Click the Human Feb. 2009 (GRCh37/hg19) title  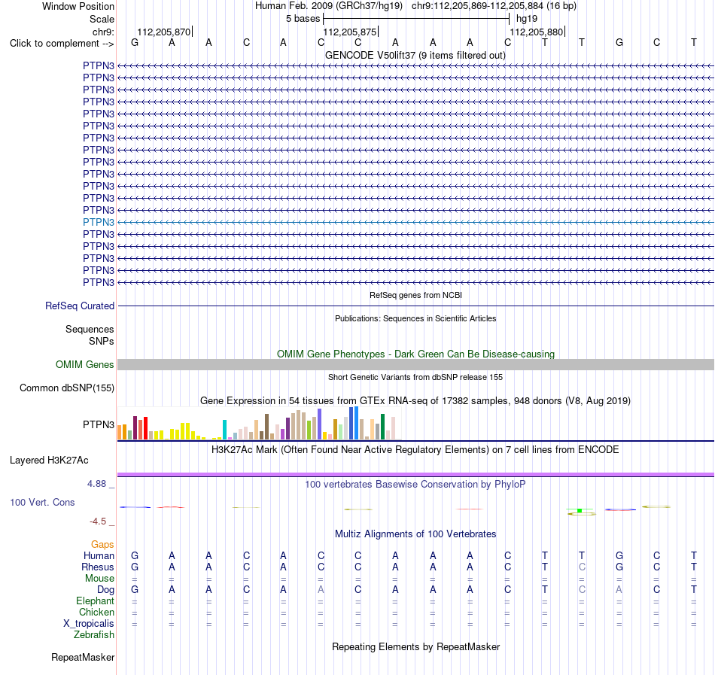(328, 6)
